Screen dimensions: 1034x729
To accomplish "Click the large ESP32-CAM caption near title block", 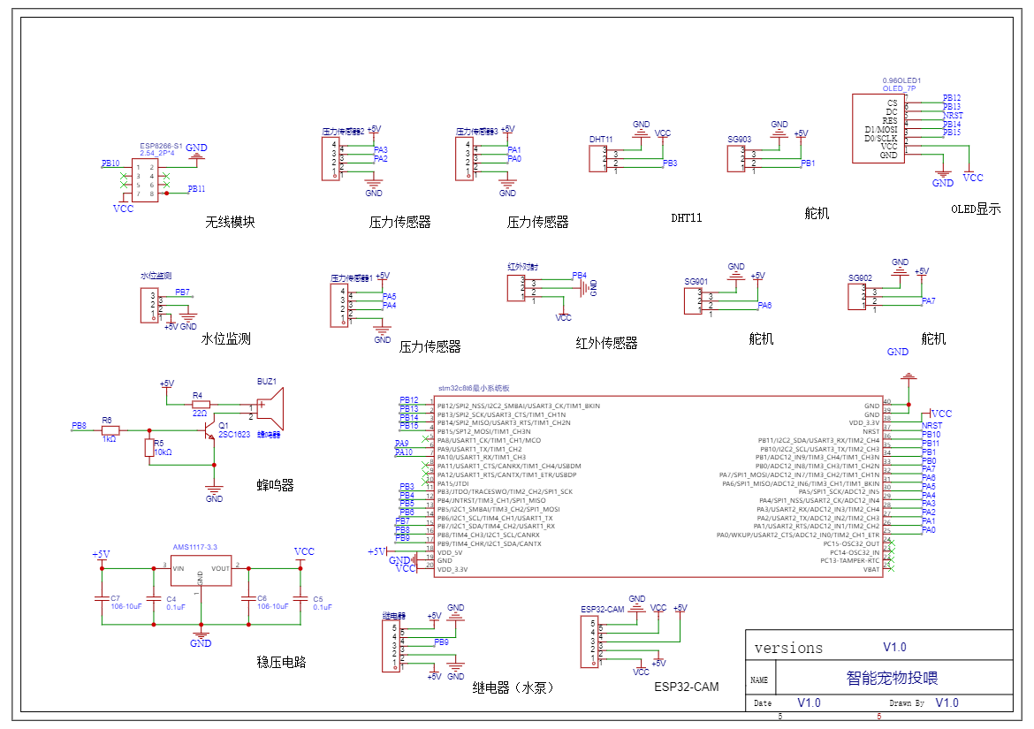I will tap(687, 687).
